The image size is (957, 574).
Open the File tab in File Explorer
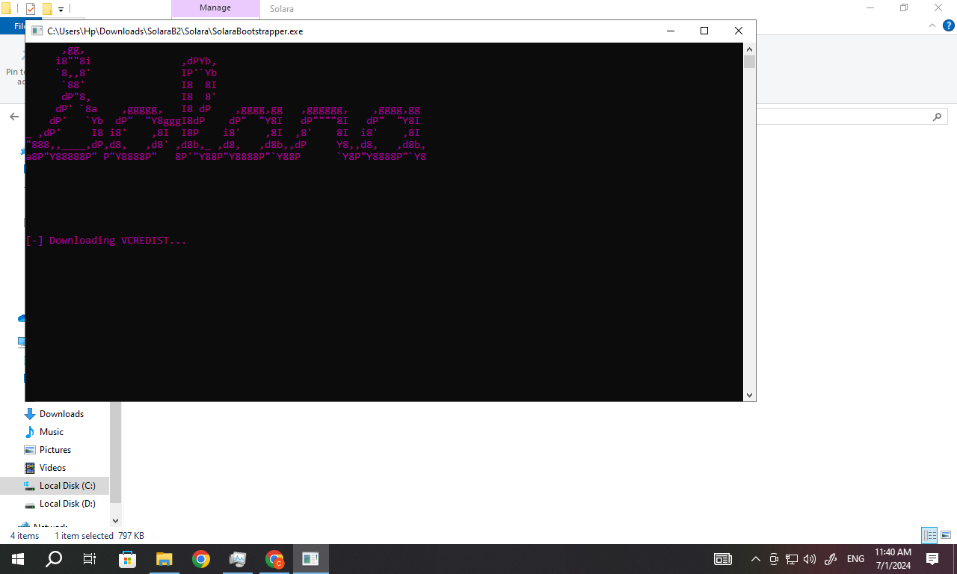point(20,26)
